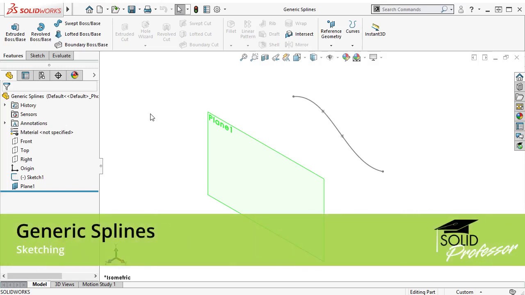Activate Zoom to Area tool
The height and width of the screenshot is (295, 525).
[254, 57]
